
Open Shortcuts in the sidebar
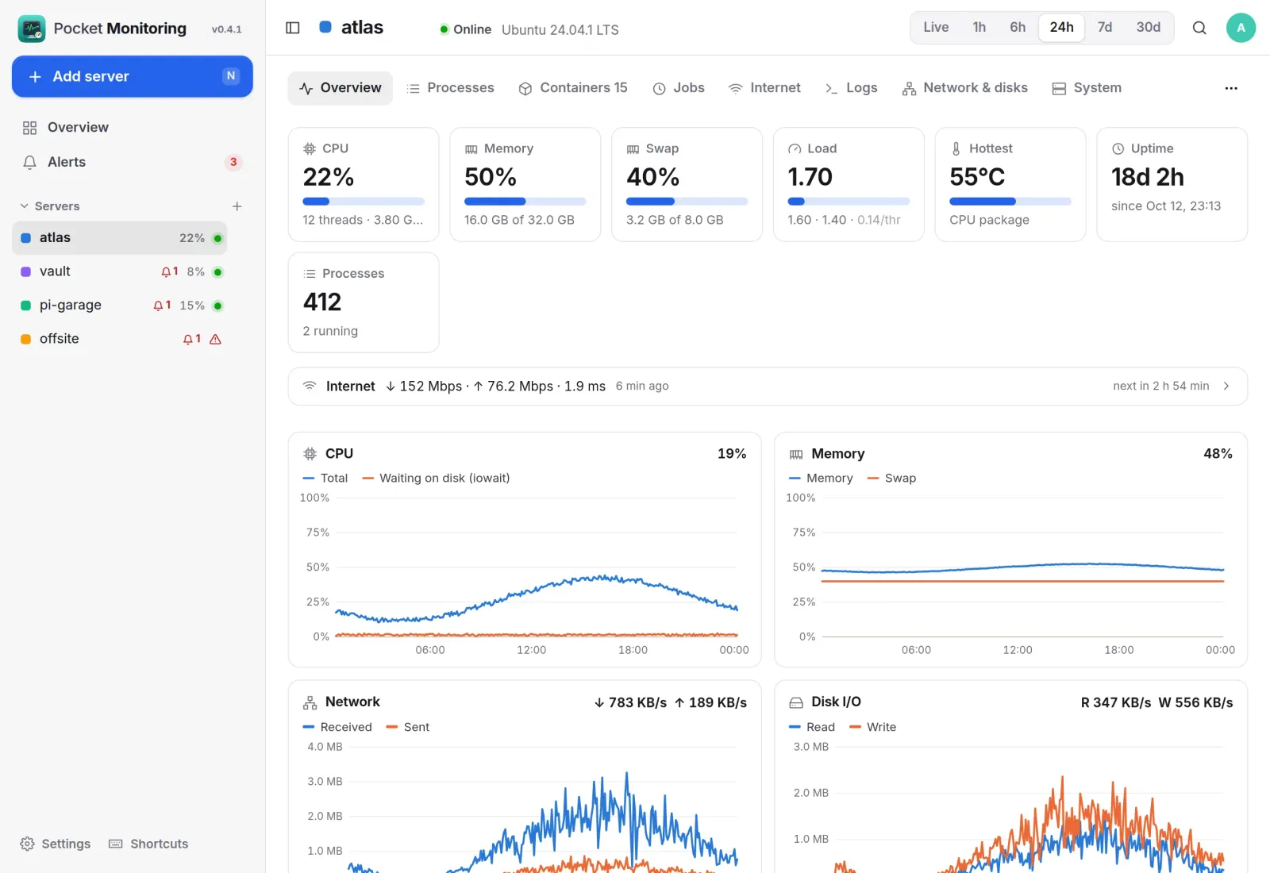pos(148,844)
